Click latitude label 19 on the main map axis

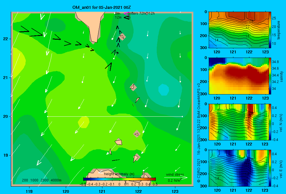(x=6, y=155)
